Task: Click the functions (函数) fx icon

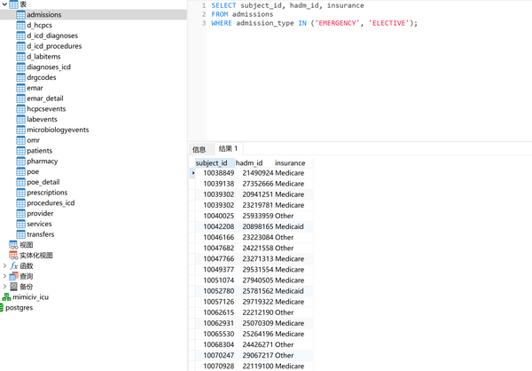Action: (13, 265)
